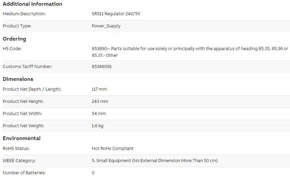Click the 117 mm depth value
Image resolution: width=290 pixels, height=180 pixels.
point(99,89)
